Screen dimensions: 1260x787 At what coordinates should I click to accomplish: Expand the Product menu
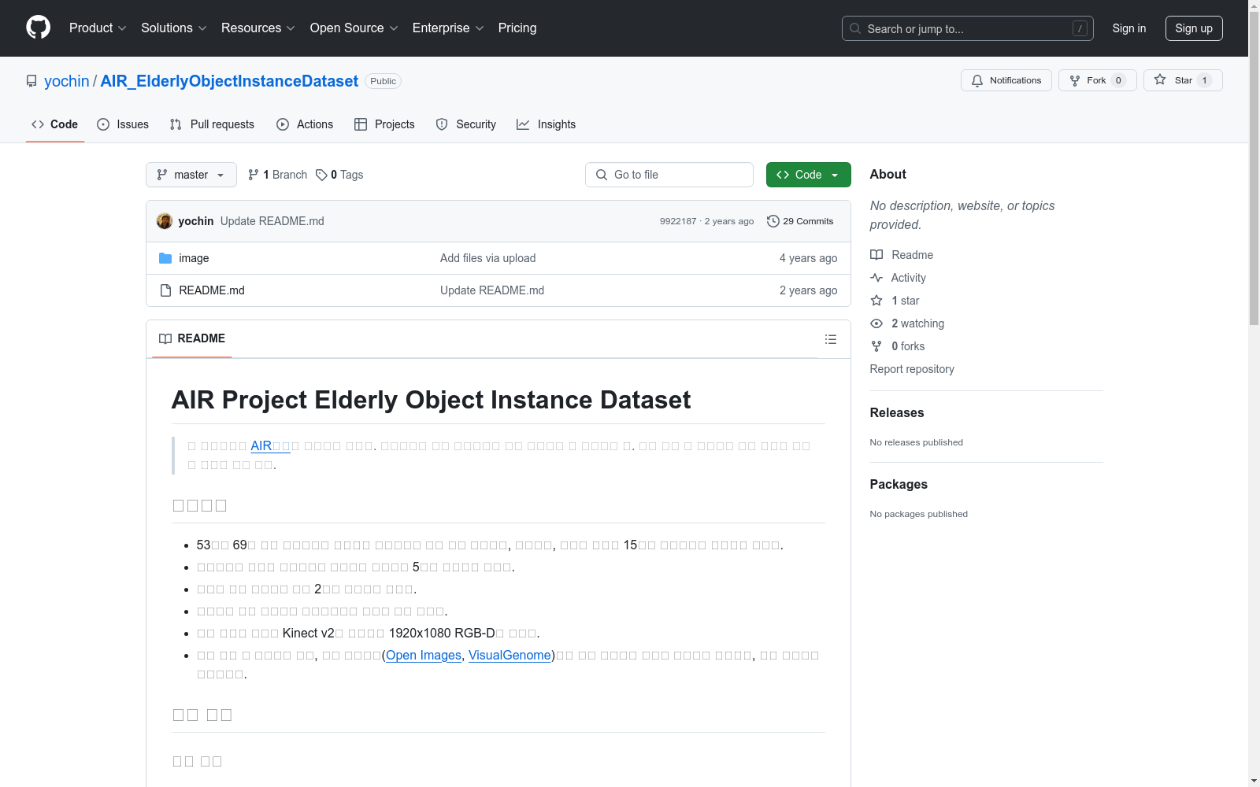pyautogui.click(x=98, y=28)
